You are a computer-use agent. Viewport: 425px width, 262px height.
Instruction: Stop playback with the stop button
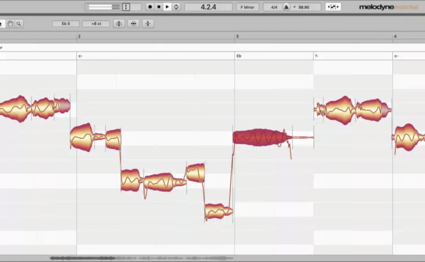click(x=159, y=6)
